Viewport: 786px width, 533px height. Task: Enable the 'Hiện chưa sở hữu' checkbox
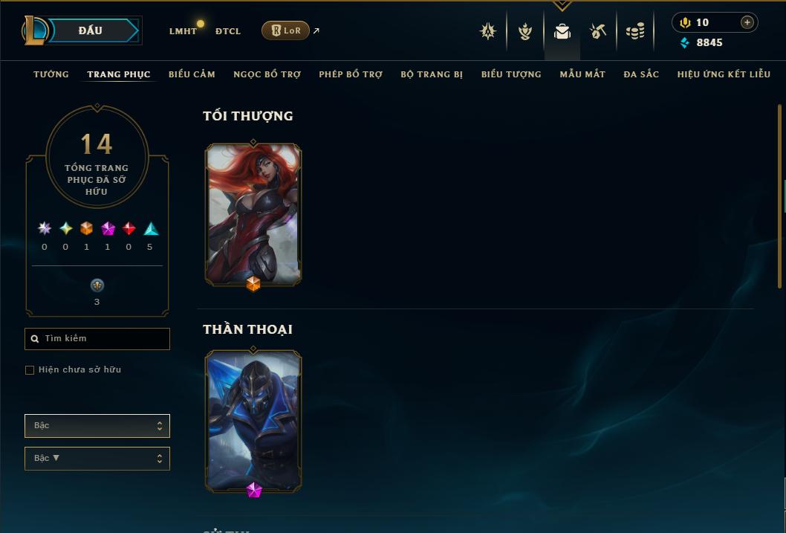click(x=30, y=370)
